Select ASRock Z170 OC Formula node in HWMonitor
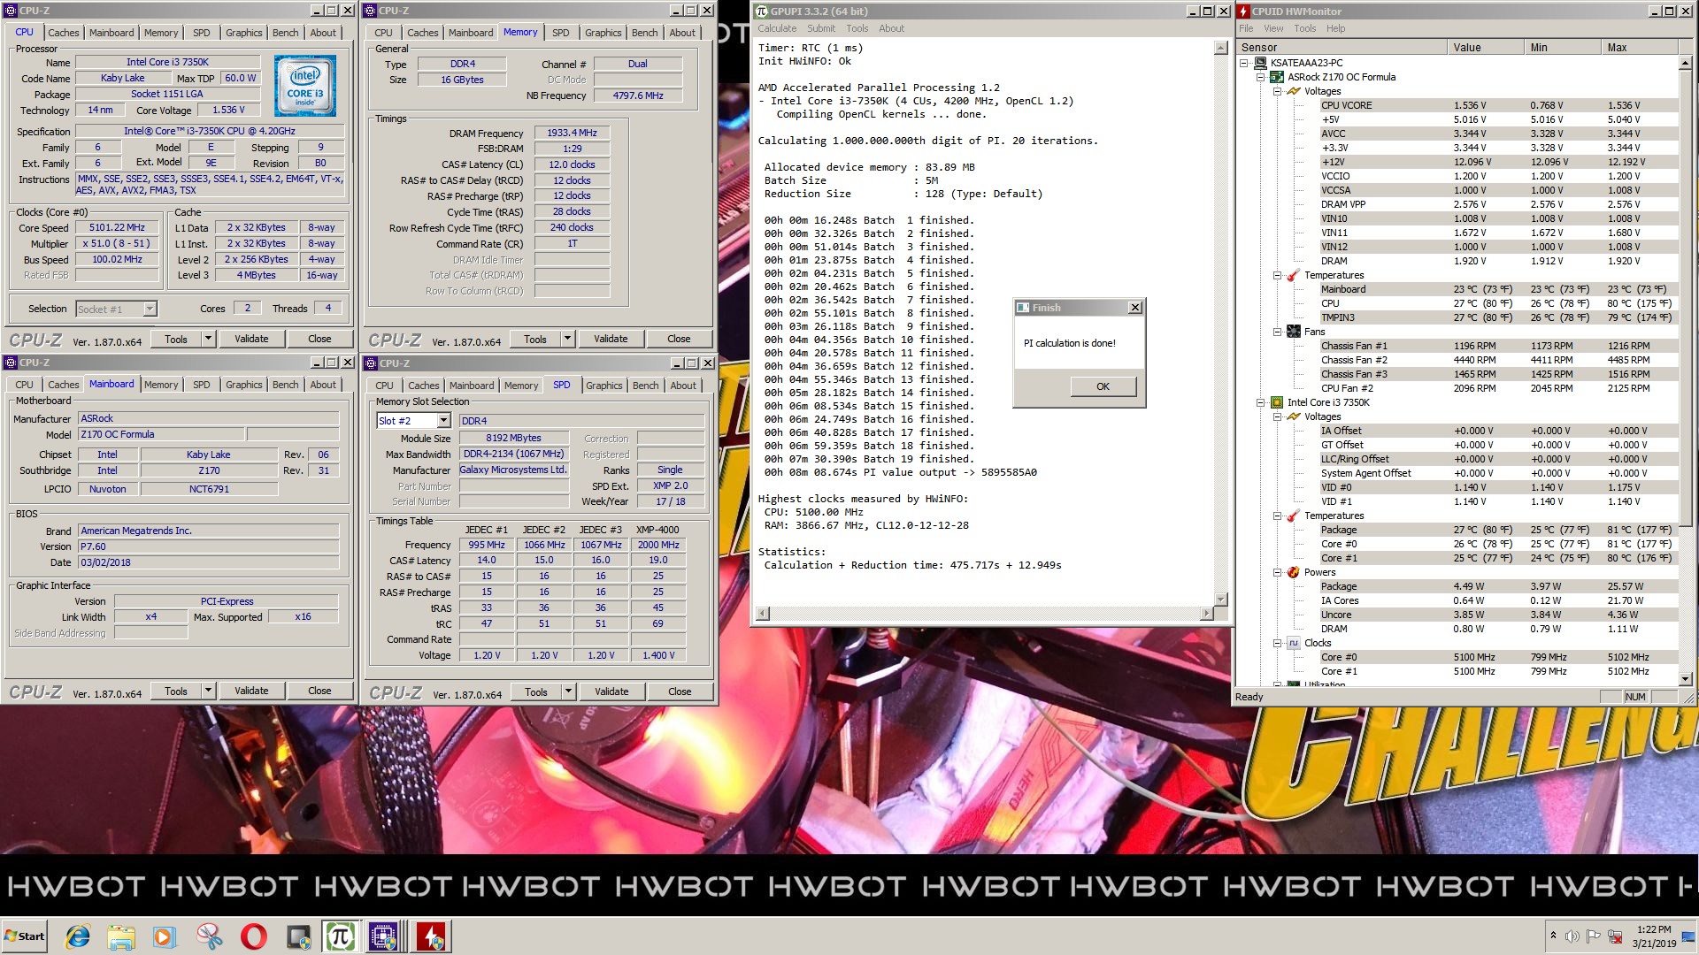The image size is (1699, 955). [1341, 77]
